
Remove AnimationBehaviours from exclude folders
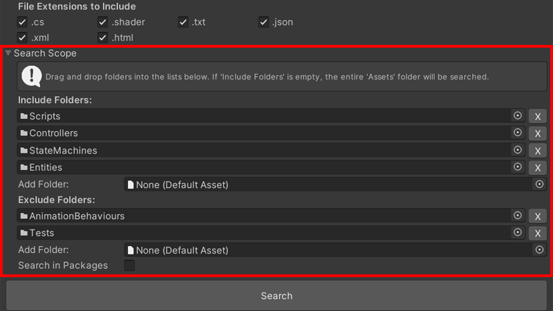point(538,216)
